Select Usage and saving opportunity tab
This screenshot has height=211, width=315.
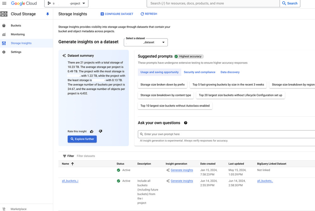[x=159, y=72]
